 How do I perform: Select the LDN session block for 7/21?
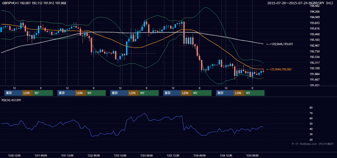point(80,93)
